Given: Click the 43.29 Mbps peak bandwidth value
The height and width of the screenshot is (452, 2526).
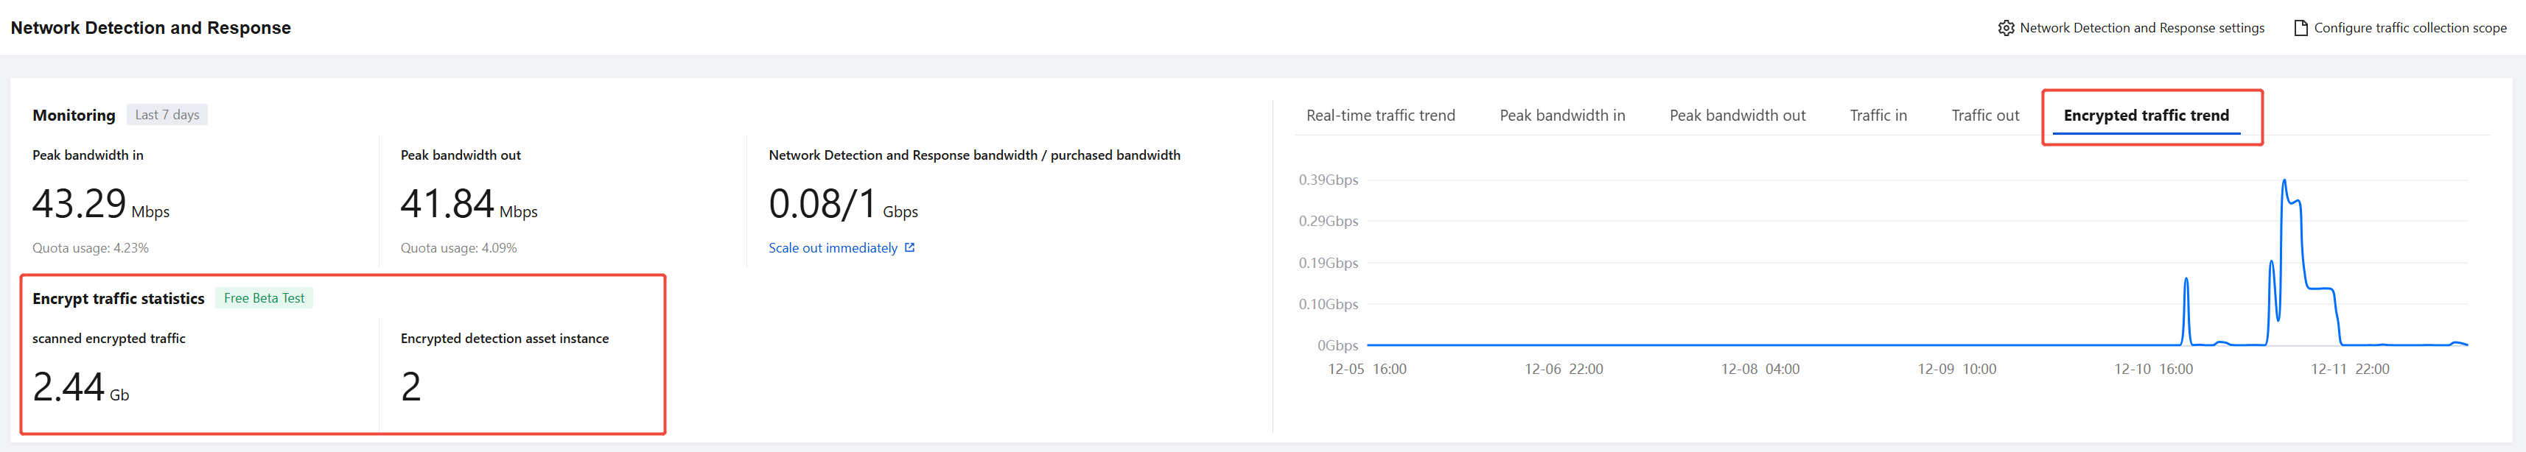Looking at the screenshot, I should click(80, 204).
